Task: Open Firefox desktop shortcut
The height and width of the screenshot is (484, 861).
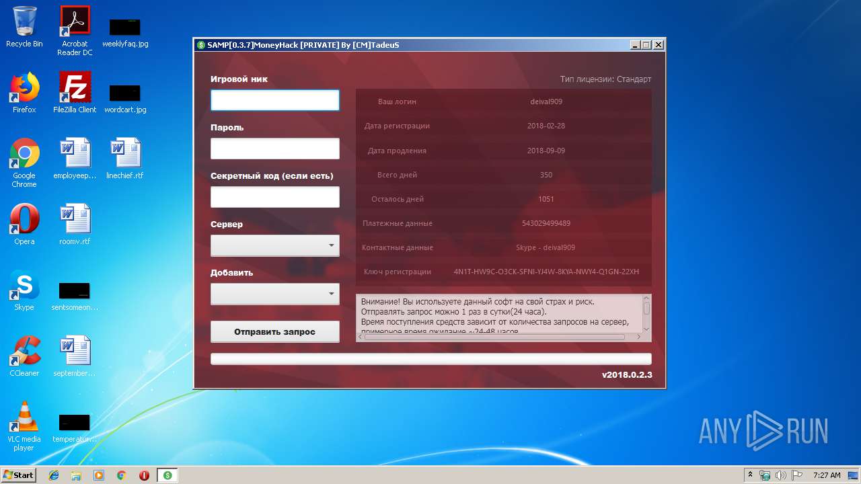Action: pyautogui.click(x=24, y=93)
